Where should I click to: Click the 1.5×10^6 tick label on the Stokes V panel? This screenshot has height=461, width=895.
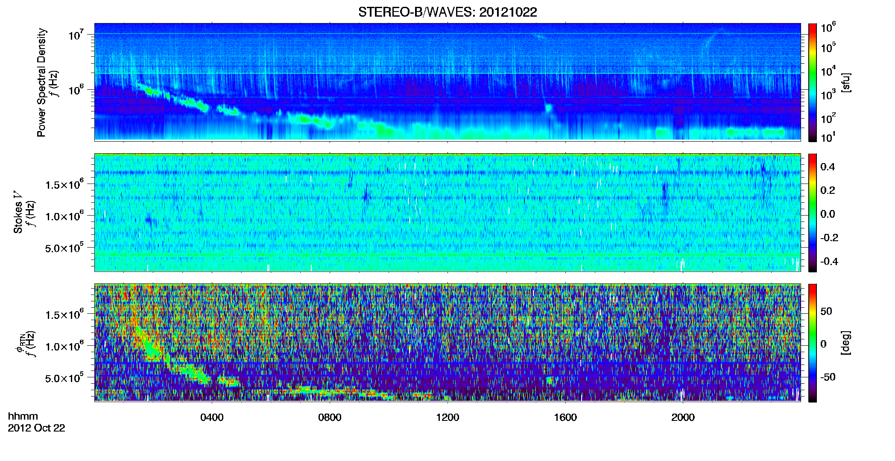pyautogui.click(x=64, y=184)
